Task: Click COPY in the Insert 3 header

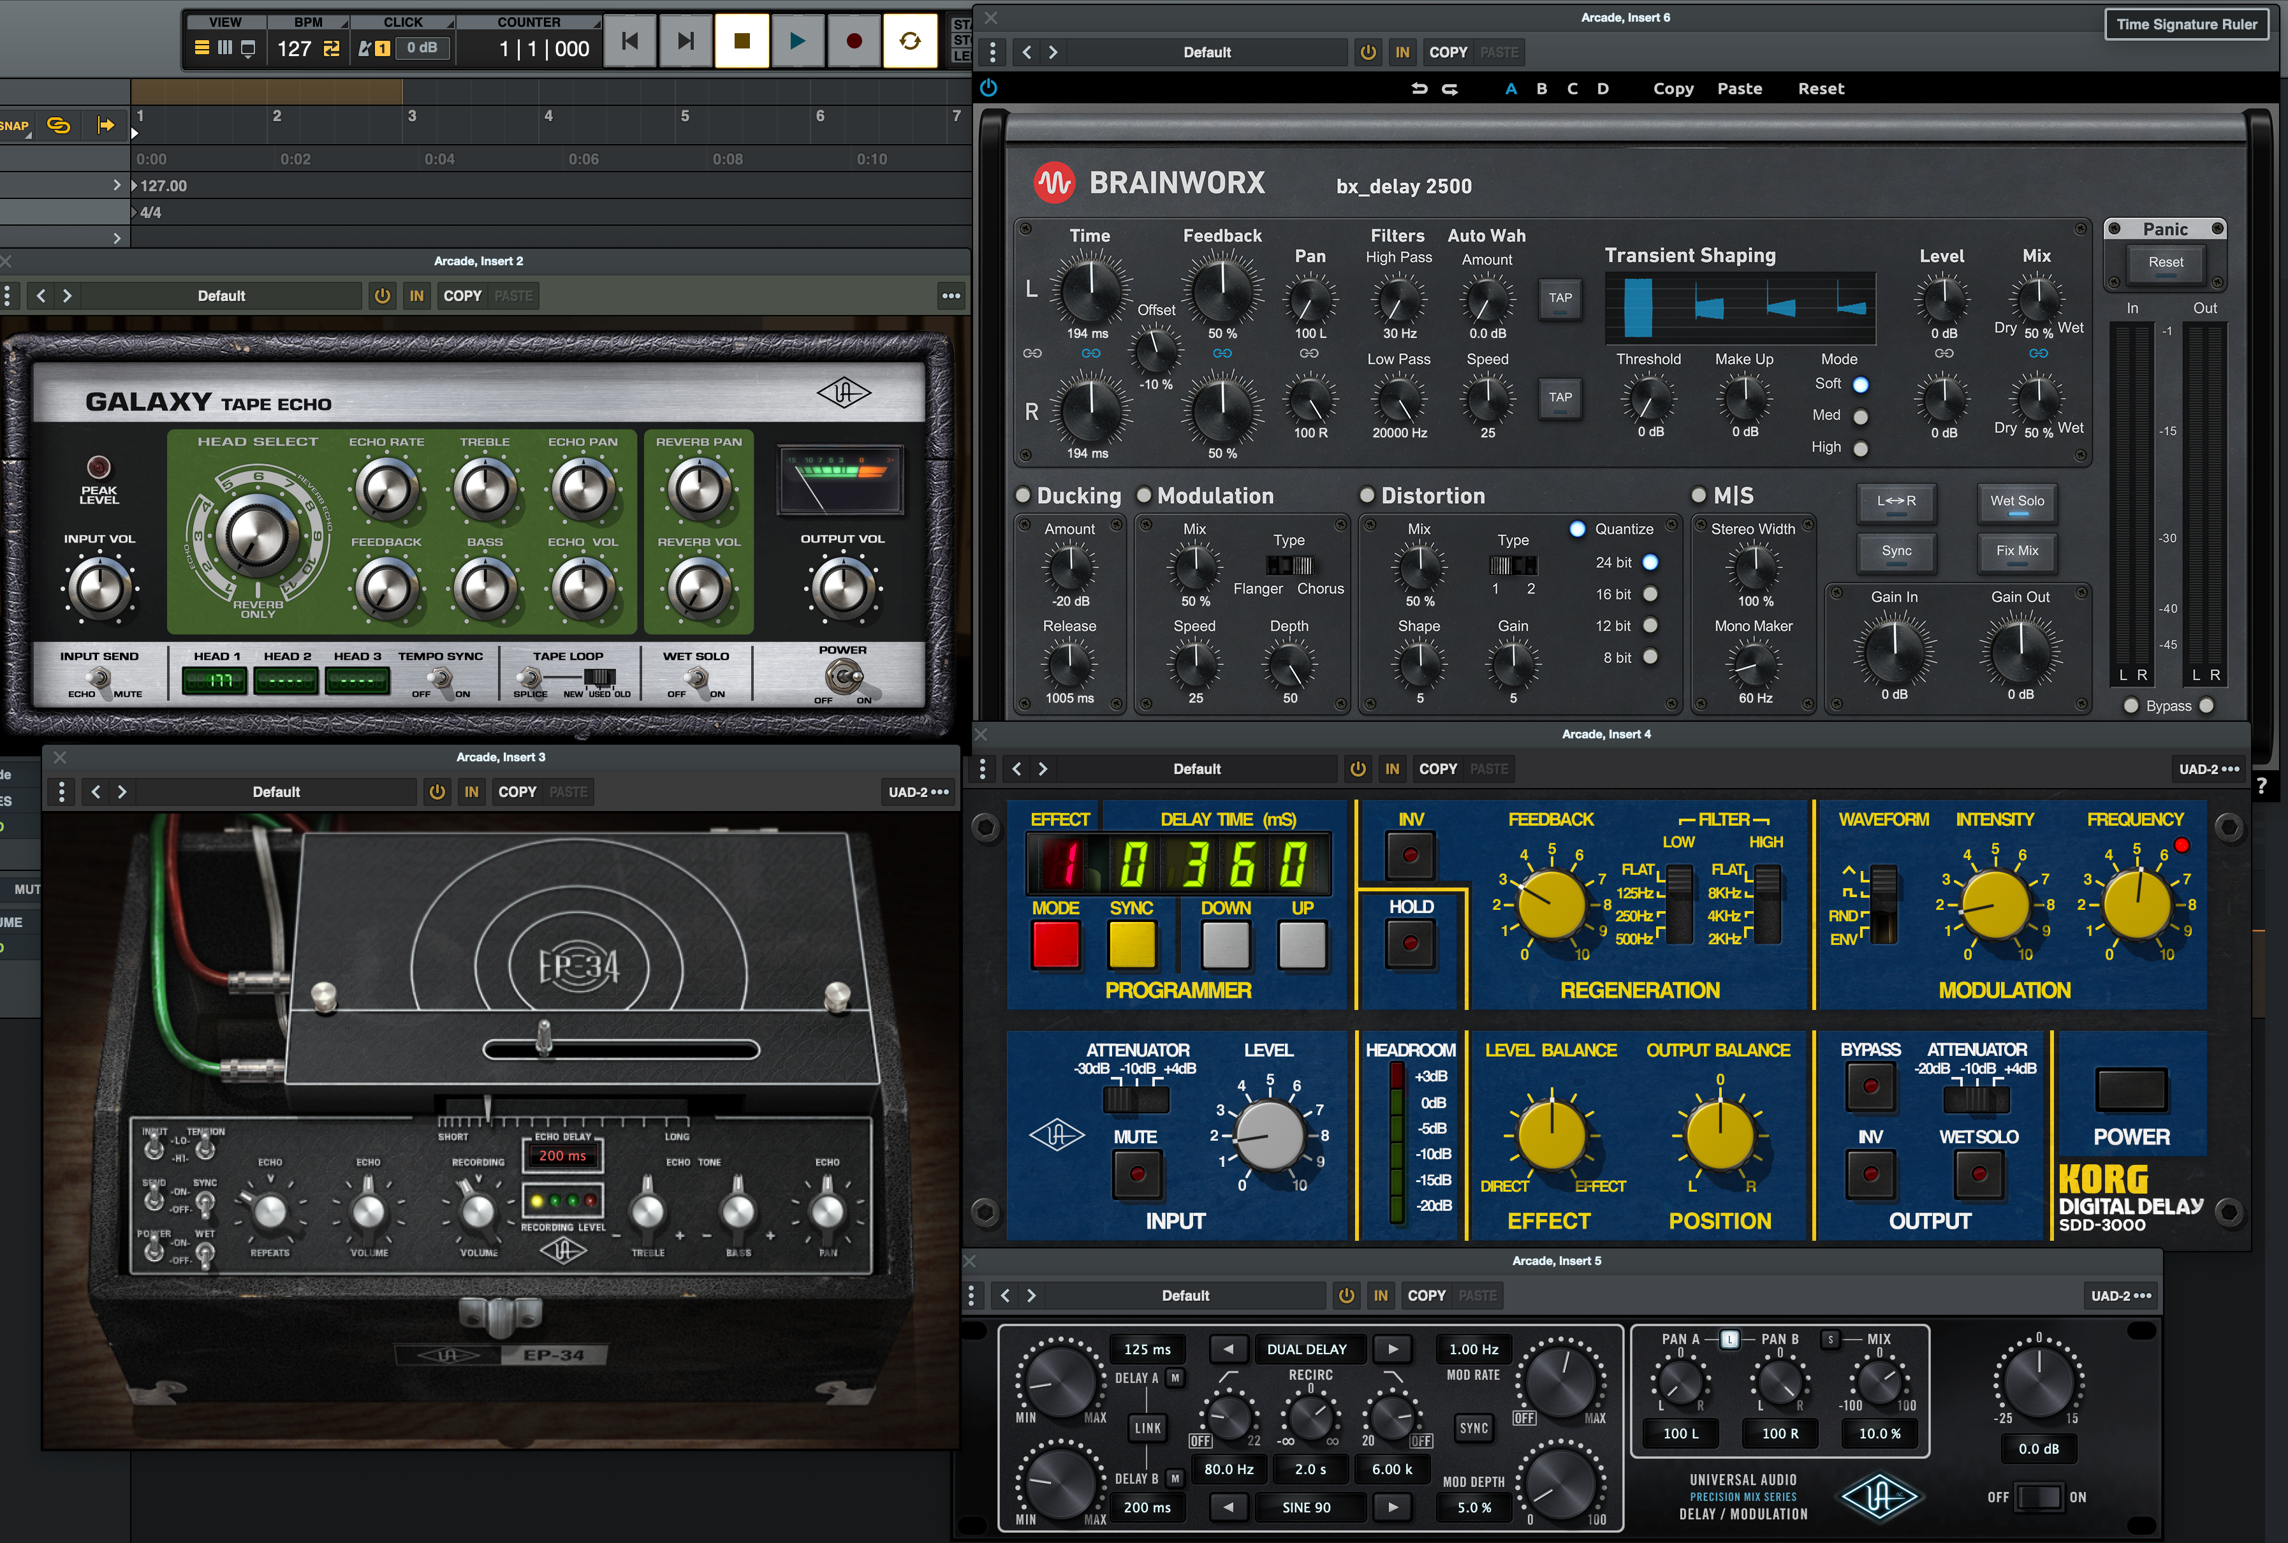Action: 517,792
